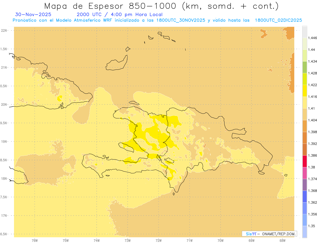Pick the tan swatch between 1.404 and 1.41
The width and height of the screenshot is (317, 244).
click(x=305, y=114)
